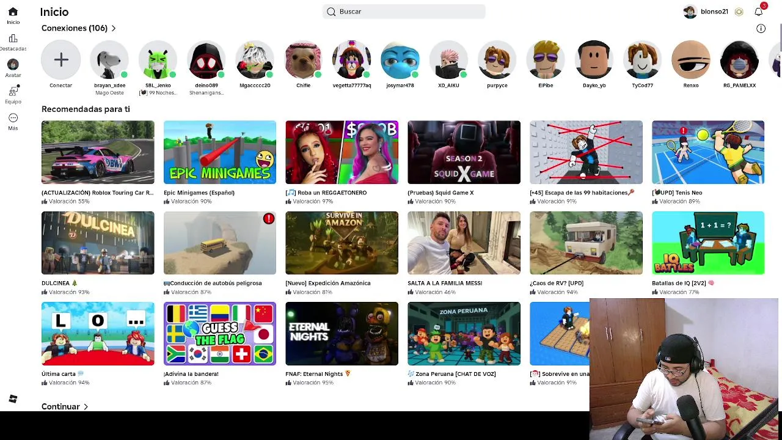Open Mgaccccc20 friend avatar

tap(255, 60)
